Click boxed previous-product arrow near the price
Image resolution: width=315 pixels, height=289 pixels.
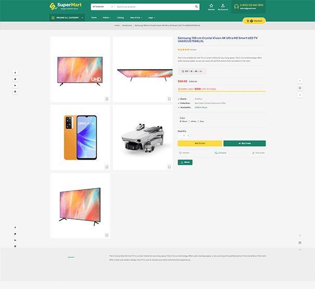click(300, 81)
